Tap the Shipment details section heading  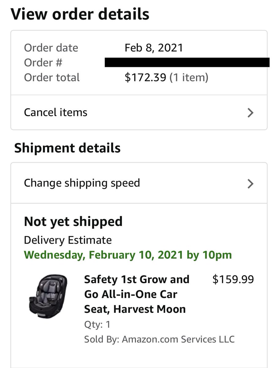click(x=67, y=148)
